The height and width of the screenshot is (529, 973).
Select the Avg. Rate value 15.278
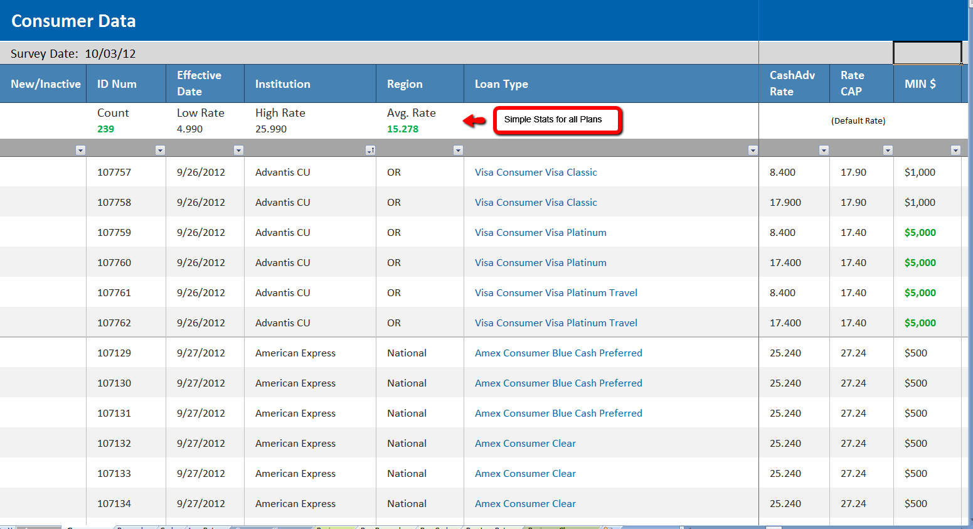pos(403,129)
